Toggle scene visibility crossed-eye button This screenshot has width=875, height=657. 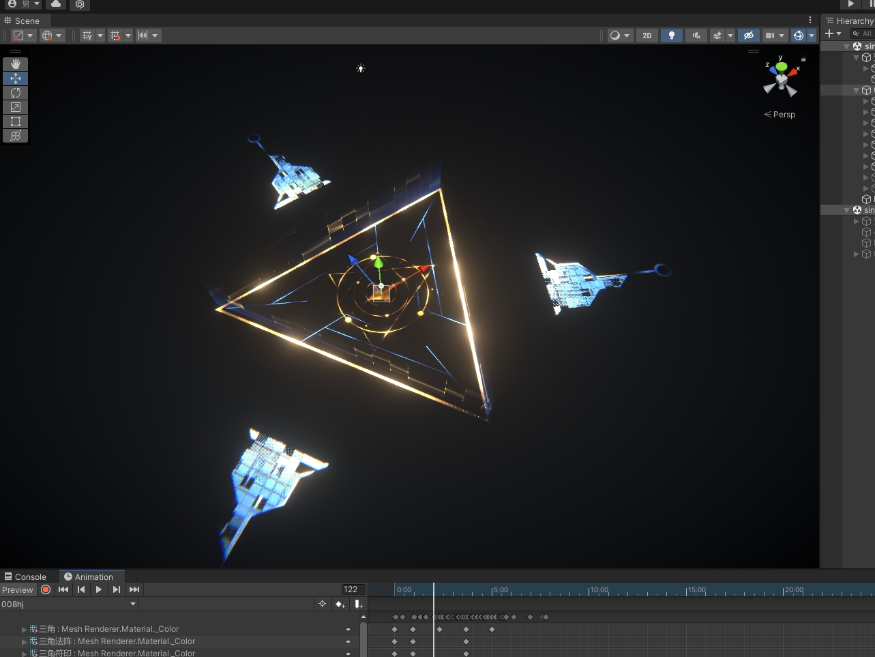749,35
